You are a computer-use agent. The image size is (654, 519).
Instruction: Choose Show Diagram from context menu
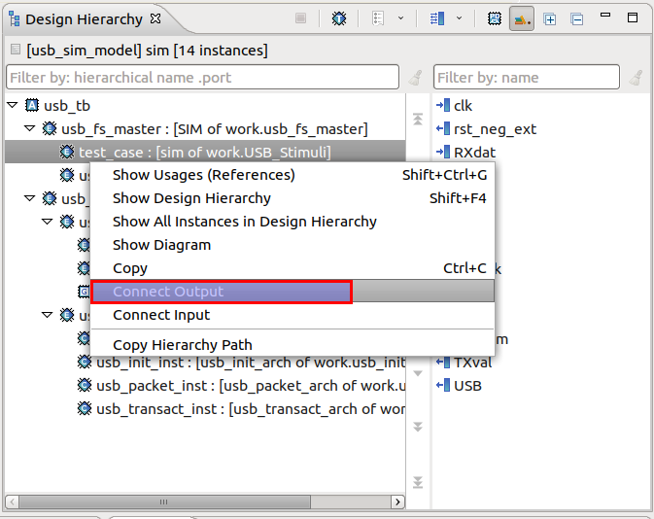293,245
